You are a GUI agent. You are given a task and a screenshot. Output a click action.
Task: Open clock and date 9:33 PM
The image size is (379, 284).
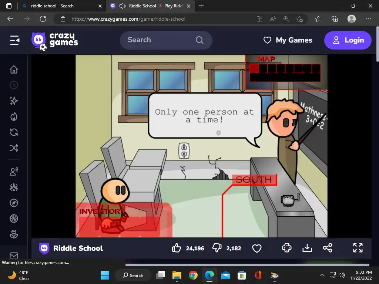tap(361, 275)
